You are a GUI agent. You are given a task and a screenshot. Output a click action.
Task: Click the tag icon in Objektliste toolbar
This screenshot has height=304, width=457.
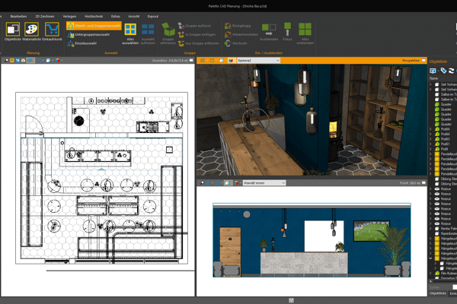coord(443,71)
